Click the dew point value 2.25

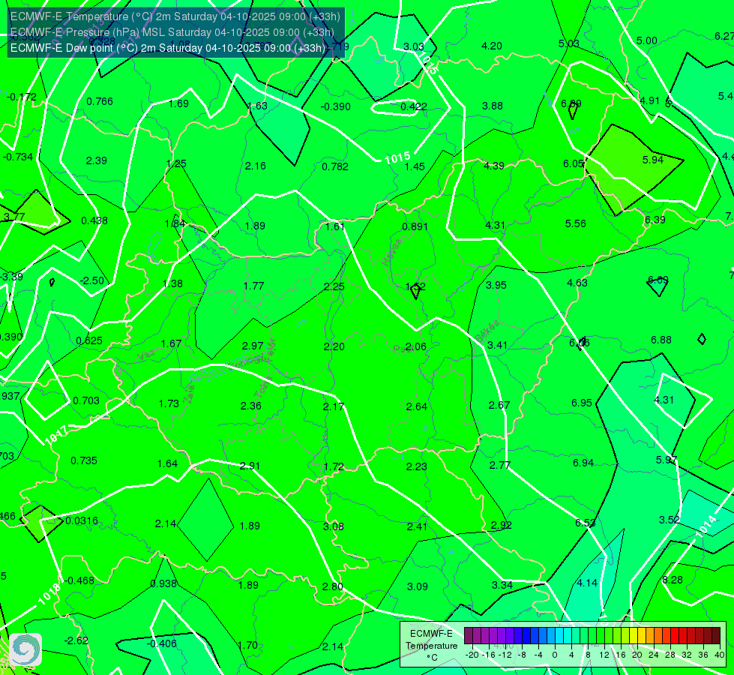[x=334, y=286]
